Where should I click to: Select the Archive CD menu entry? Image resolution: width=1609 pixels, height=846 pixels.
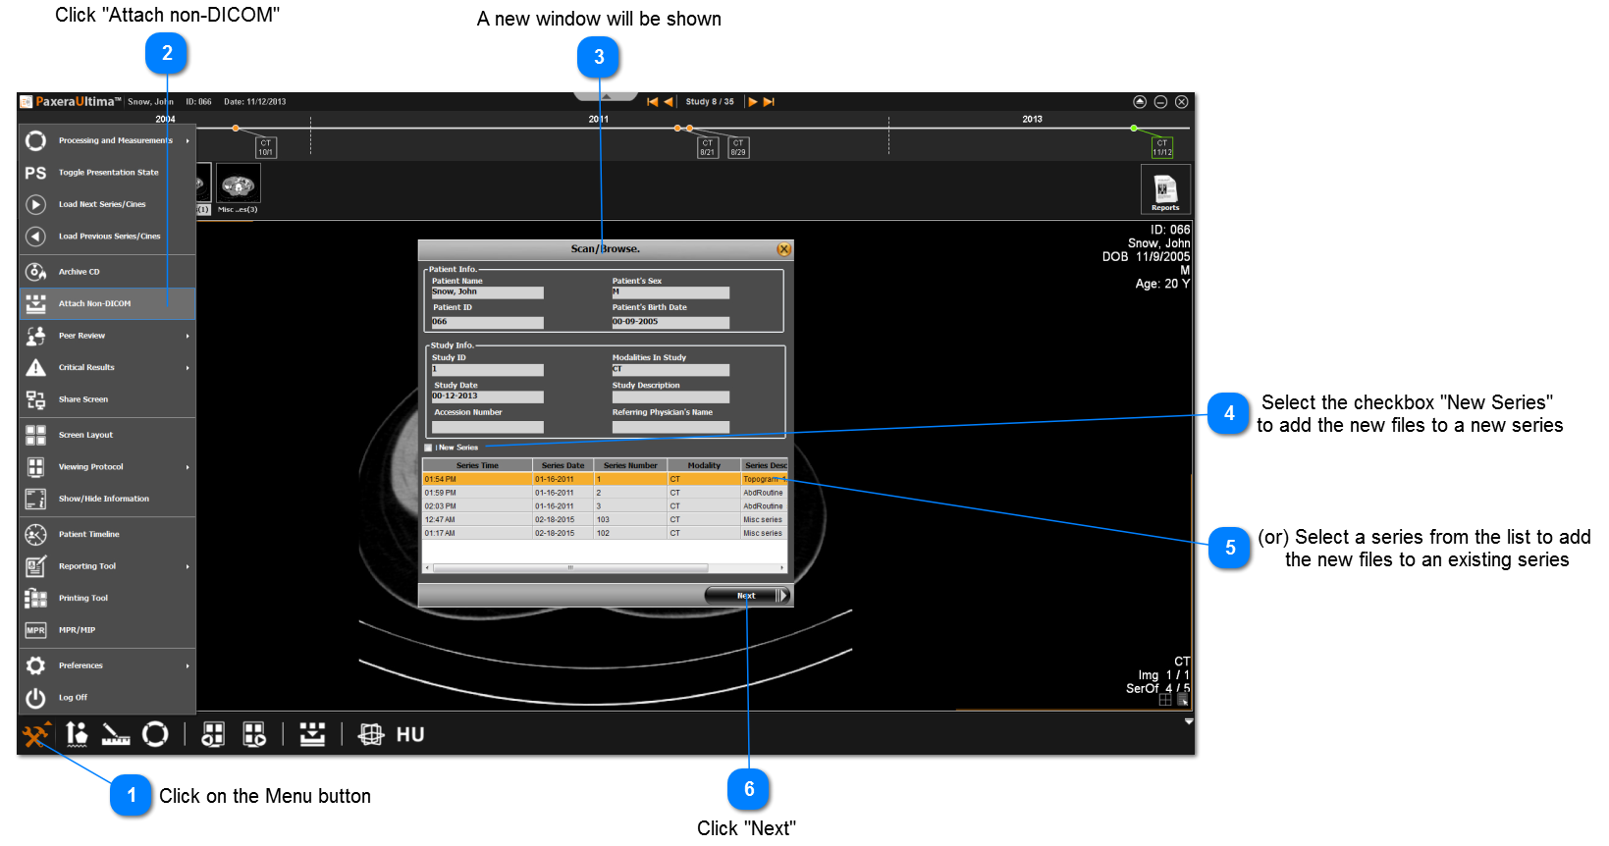(x=79, y=272)
